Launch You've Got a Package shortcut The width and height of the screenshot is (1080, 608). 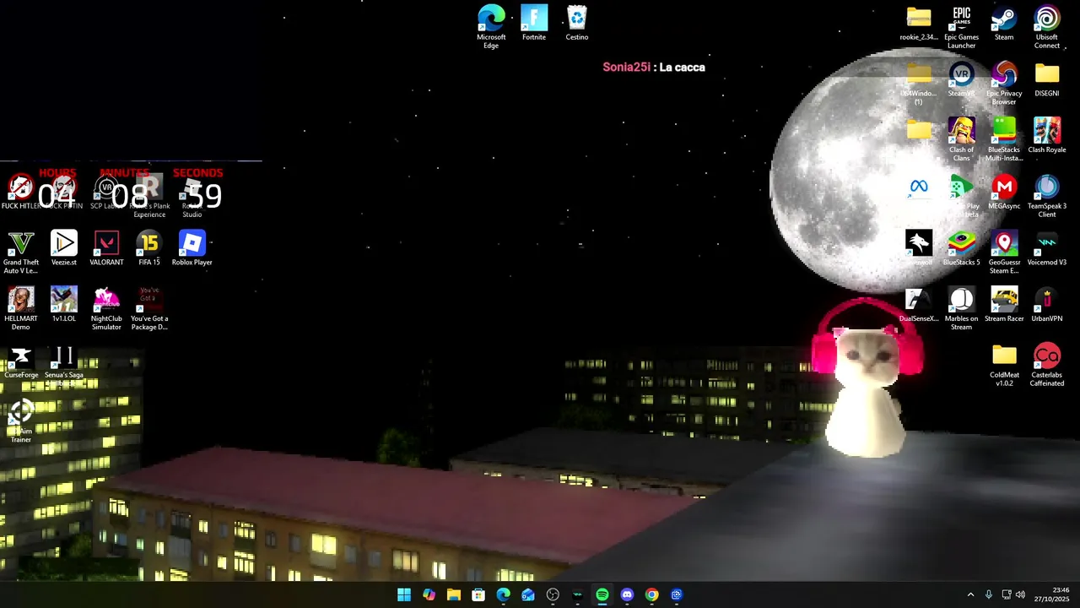149,309
